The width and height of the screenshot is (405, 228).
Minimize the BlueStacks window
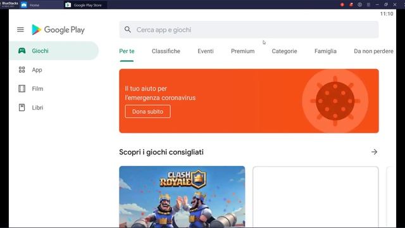(377, 4)
